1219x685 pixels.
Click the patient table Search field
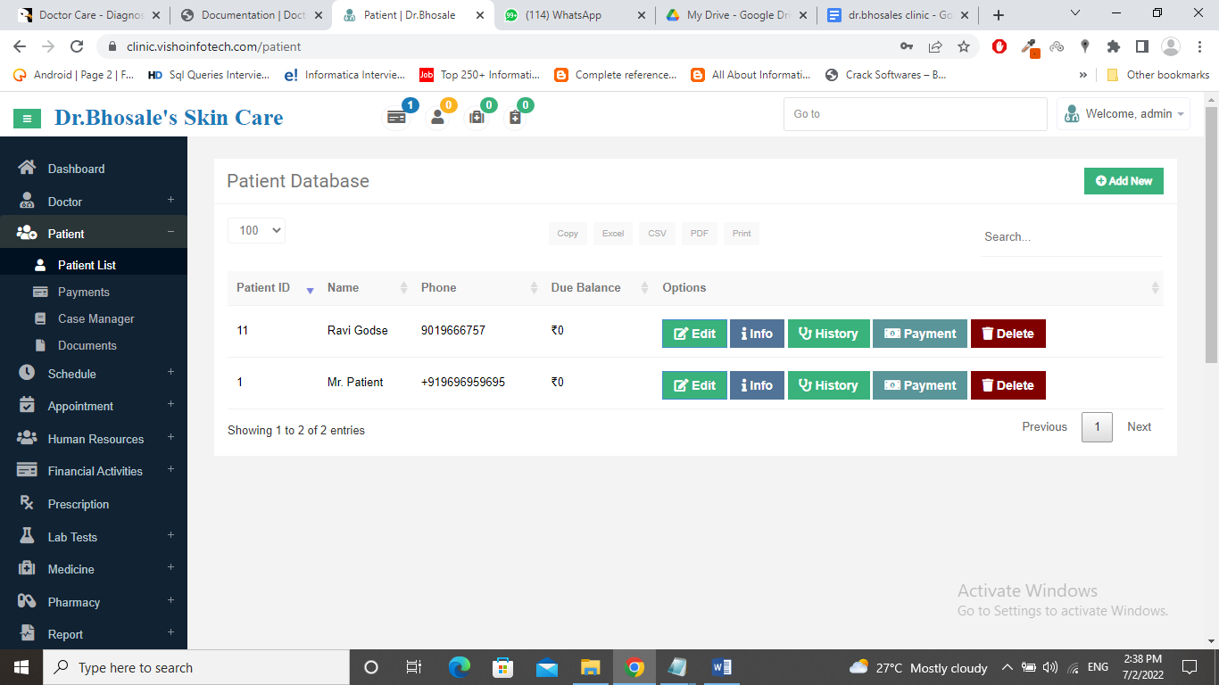pos(1071,237)
